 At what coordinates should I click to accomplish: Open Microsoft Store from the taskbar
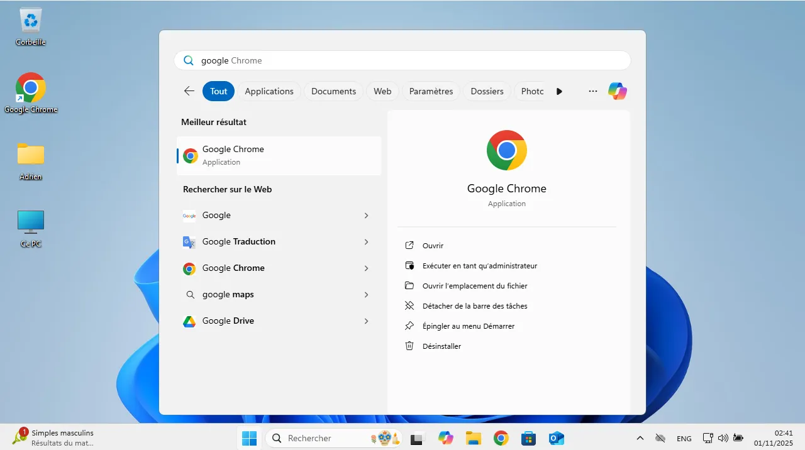528,438
